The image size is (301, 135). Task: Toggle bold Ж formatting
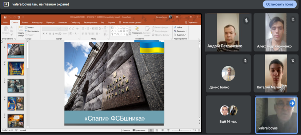click(x=44, y=33)
